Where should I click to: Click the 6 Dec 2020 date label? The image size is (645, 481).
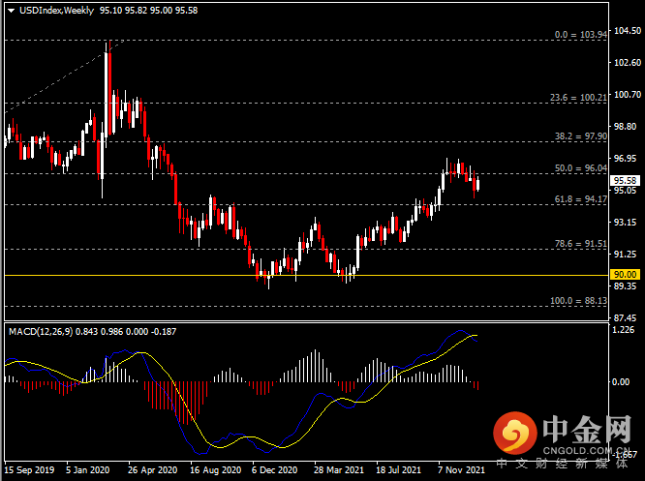[x=274, y=470]
